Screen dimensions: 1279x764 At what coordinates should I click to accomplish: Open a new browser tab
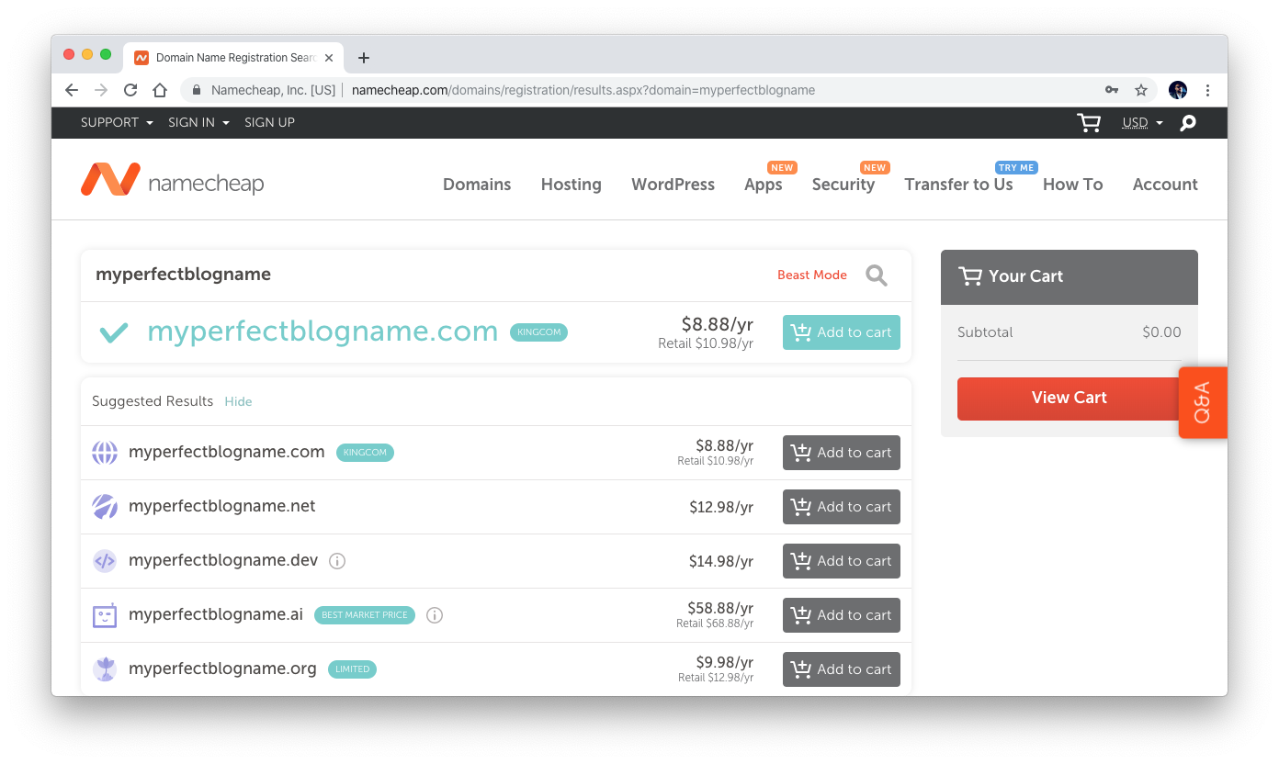tap(364, 58)
